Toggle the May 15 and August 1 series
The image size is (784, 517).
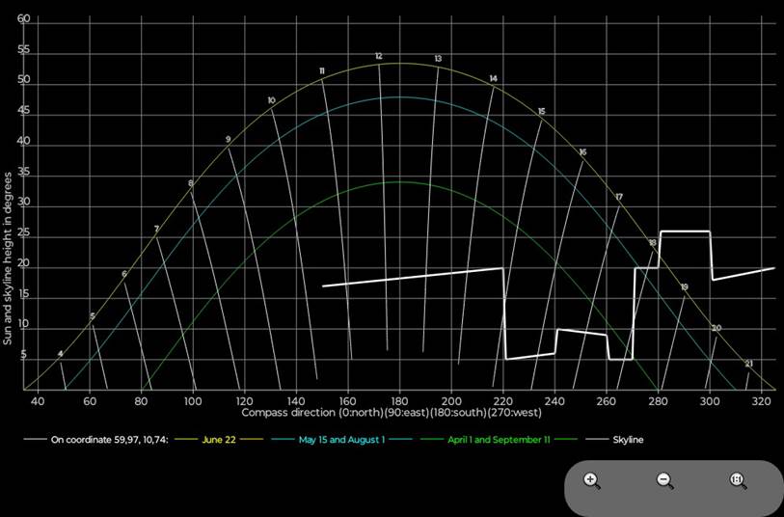pos(341,440)
